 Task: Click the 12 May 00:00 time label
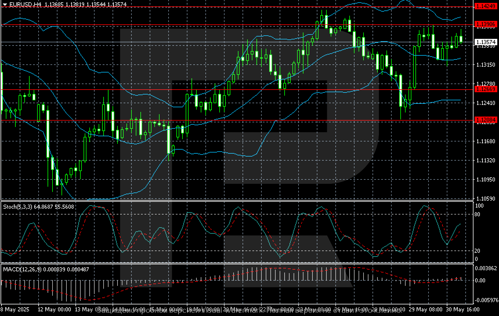tap(54, 309)
